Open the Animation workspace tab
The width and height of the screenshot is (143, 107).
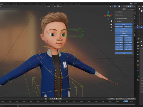44,4
